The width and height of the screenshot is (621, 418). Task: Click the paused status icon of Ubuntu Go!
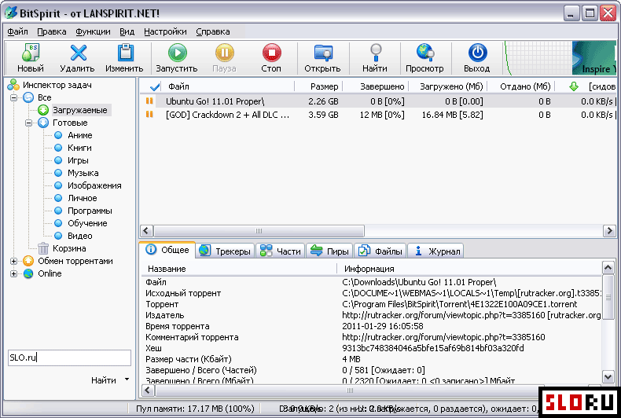[149, 101]
